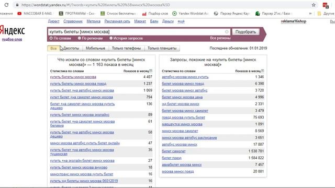Open the Yandex Wordstat bookmark
The image size is (335, 188).
tap(191, 14)
